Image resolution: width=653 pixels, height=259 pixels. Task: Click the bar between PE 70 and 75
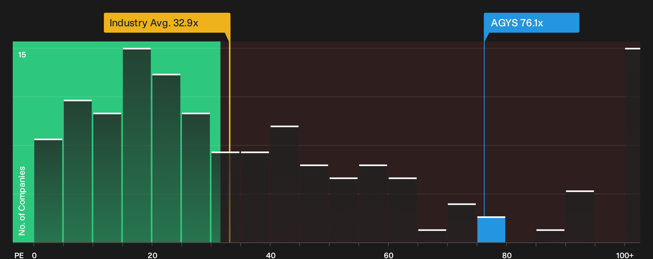click(461, 223)
